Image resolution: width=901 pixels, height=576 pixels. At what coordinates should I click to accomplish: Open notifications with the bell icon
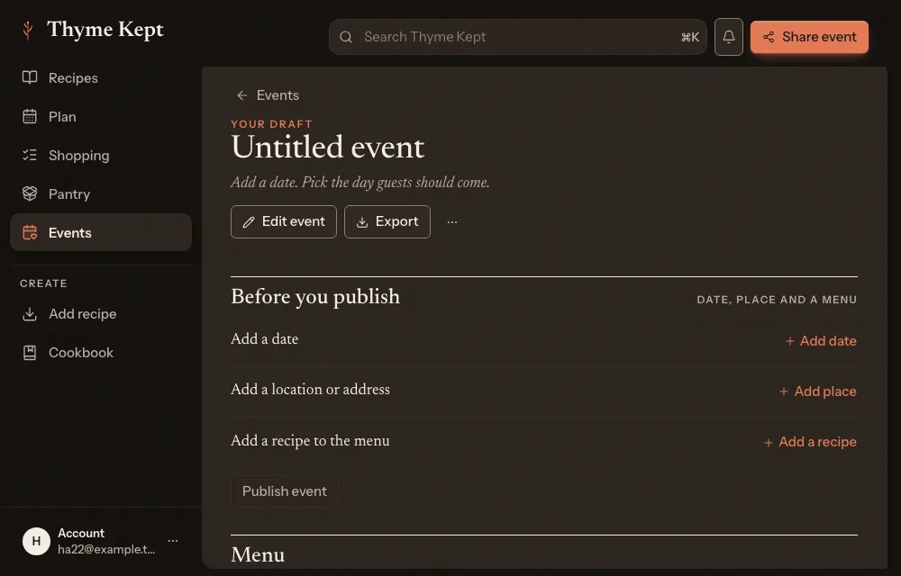coord(729,37)
